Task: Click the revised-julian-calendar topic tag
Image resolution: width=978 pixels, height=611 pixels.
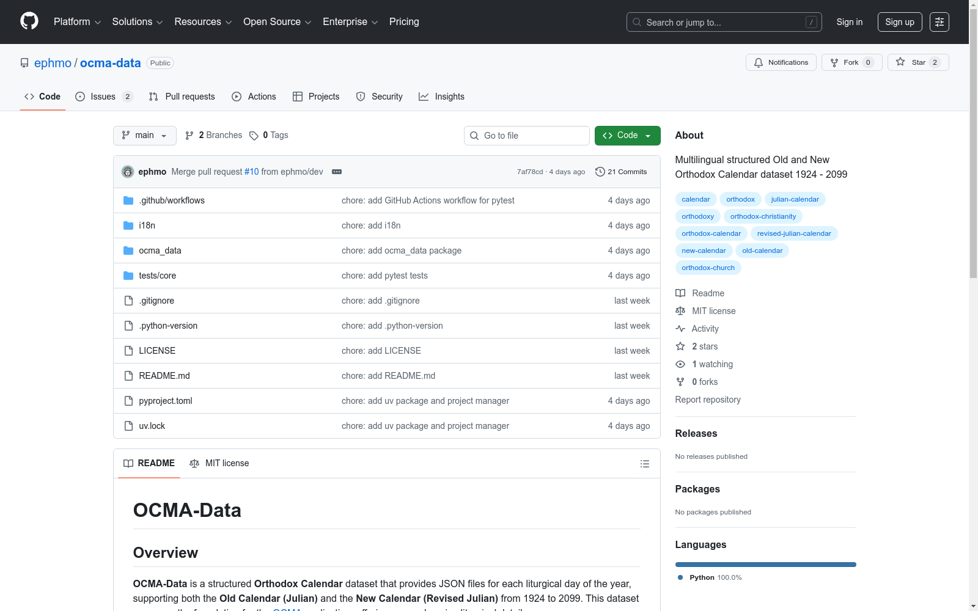Action: pos(794,233)
